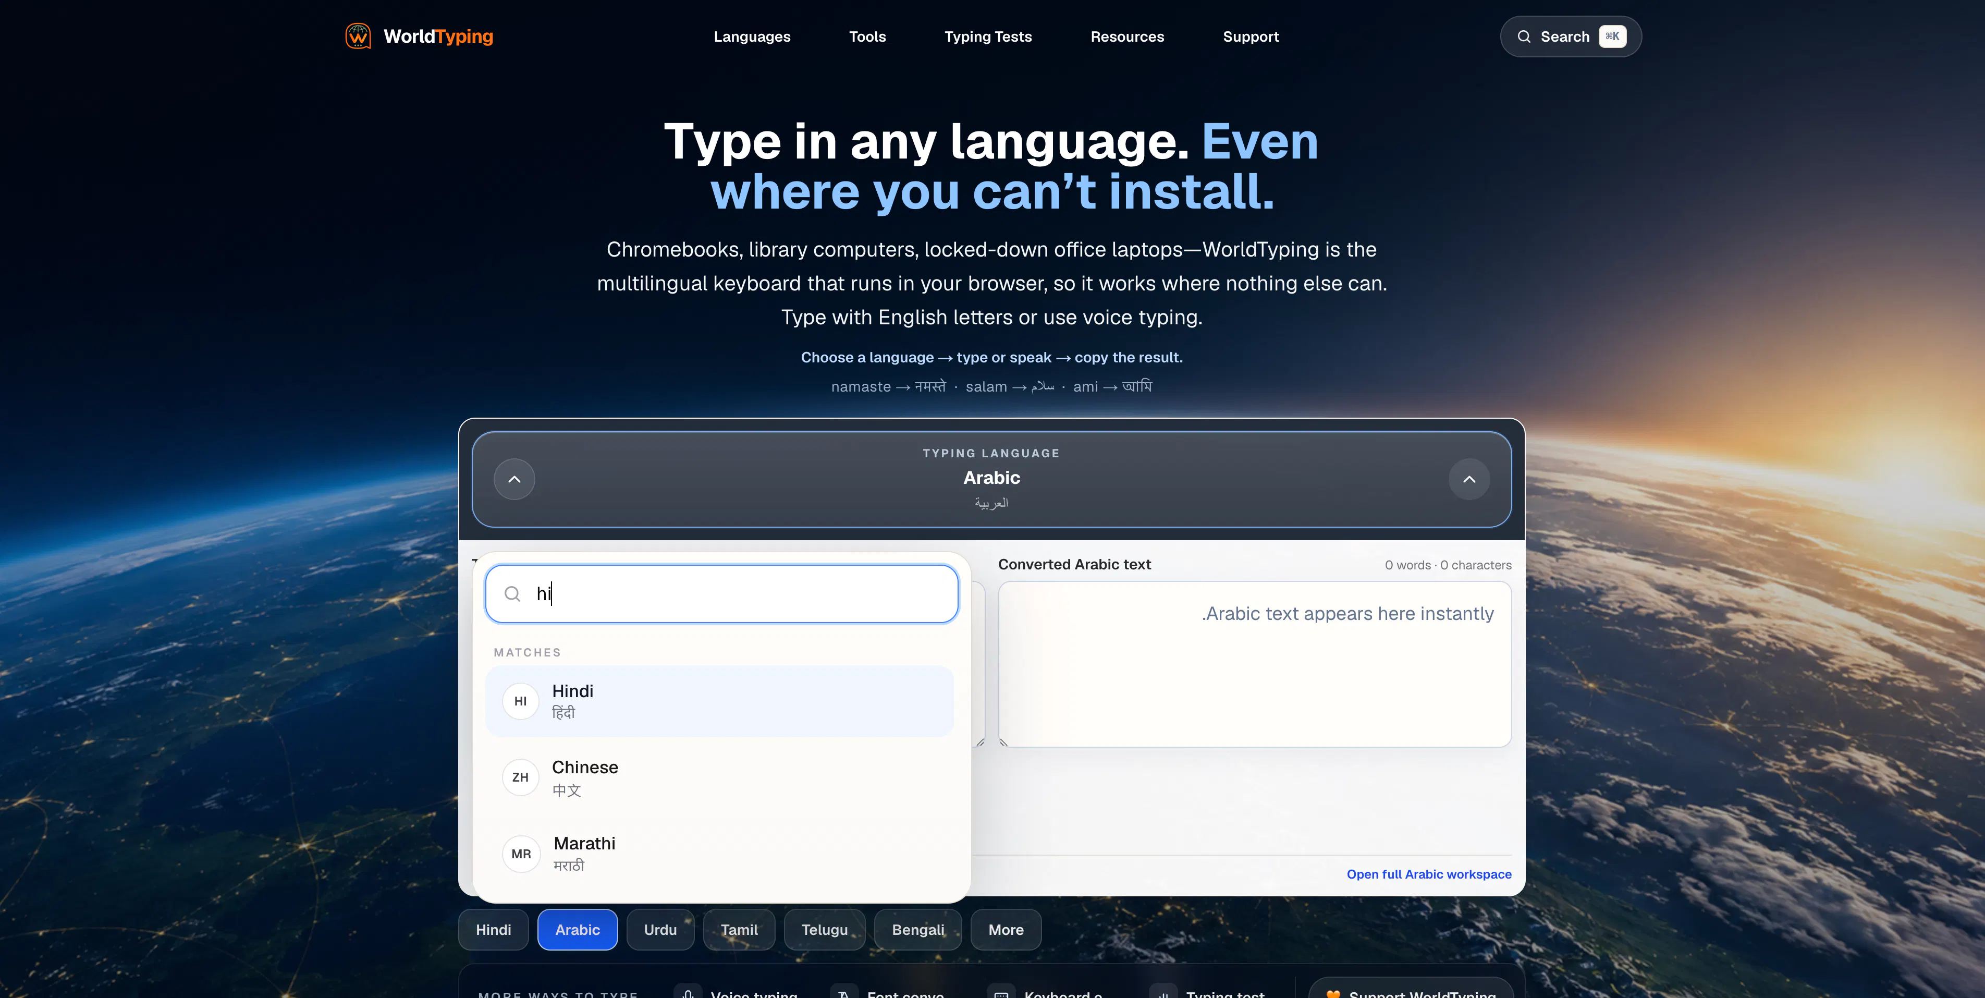The image size is (1985, 998).
Task: Choose the Bengali quick-language chip
Action: (x=918, y=929)
